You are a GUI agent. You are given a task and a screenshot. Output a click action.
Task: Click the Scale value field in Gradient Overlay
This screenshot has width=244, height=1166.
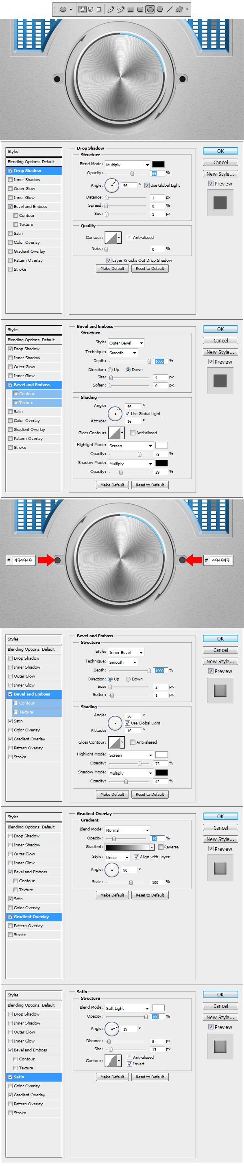click(x=157, y=882)
